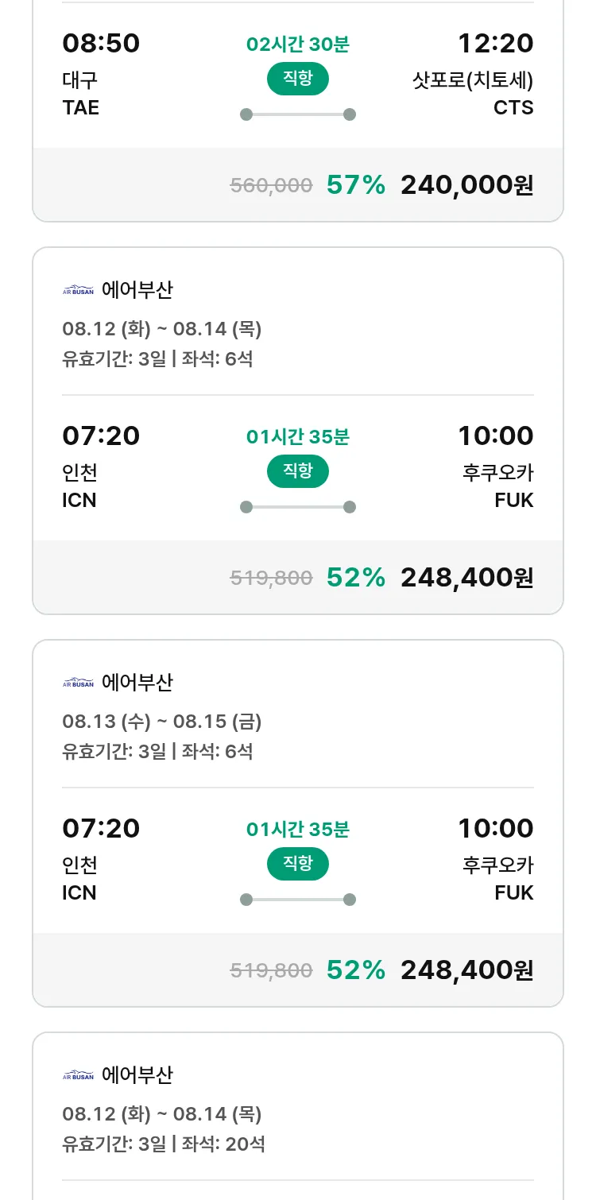
Task: Click the Air Busan logo on the 08.12 6석 card
Action: click(x=78, y=290)
